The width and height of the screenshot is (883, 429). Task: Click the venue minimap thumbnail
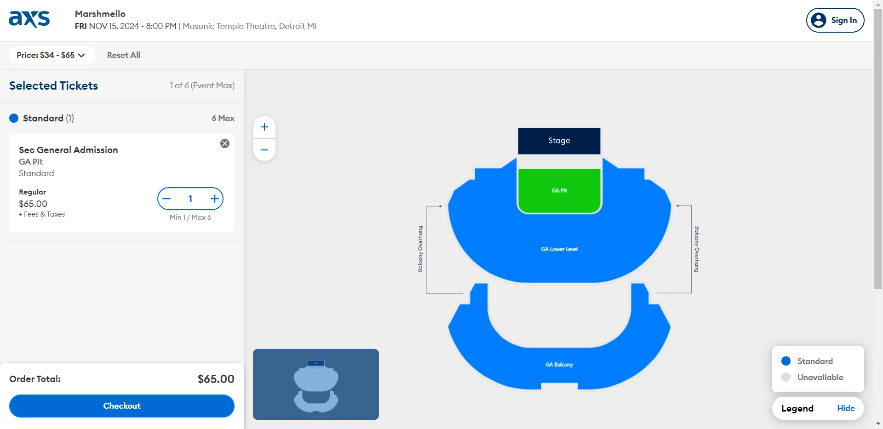[x=316, y=384]
